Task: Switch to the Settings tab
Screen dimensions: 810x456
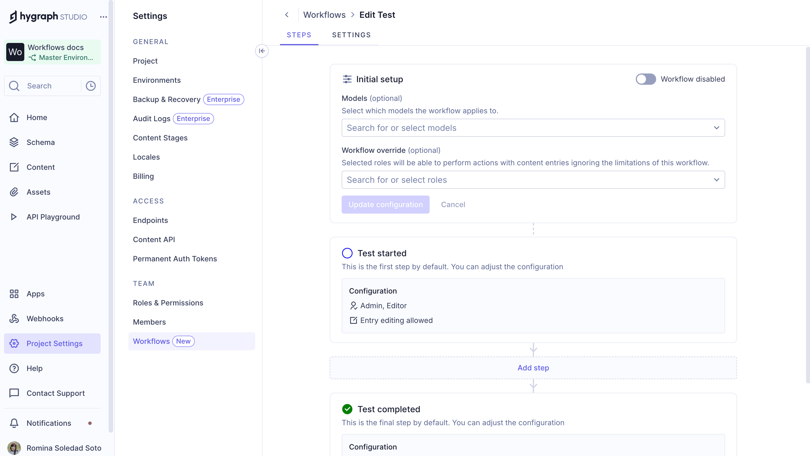Action: click(x=351, y=35)
